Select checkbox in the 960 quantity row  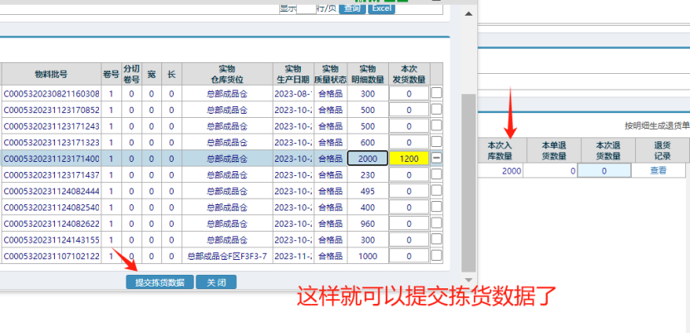[x=436, y=223]
